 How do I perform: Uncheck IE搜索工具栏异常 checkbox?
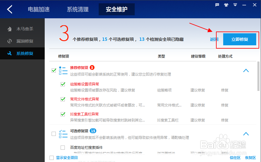coord(63,114)
